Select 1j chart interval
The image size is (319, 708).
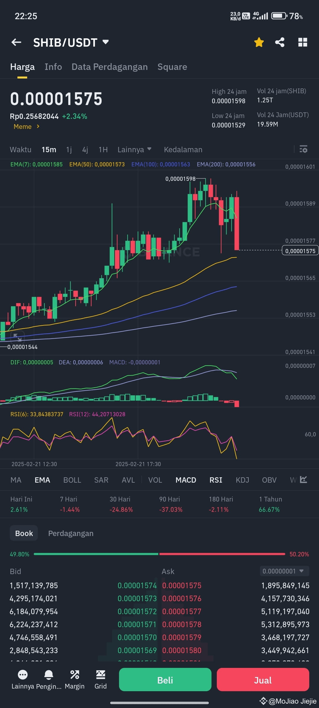coord(69,150)
